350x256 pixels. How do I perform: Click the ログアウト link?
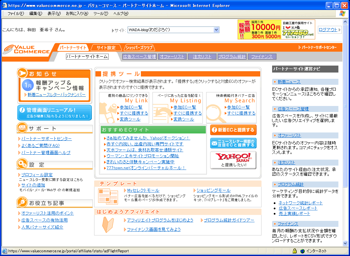pyautogui.click(x=328, y=30)
